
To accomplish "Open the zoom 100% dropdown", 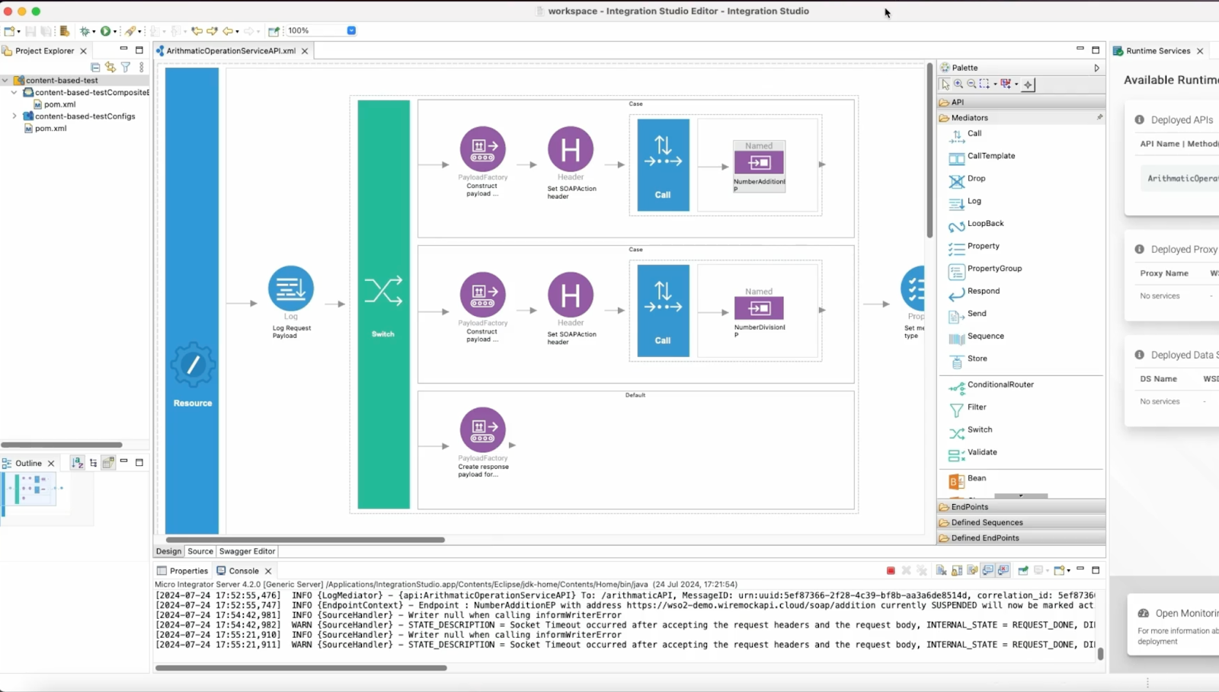I will tap(351, 31).
